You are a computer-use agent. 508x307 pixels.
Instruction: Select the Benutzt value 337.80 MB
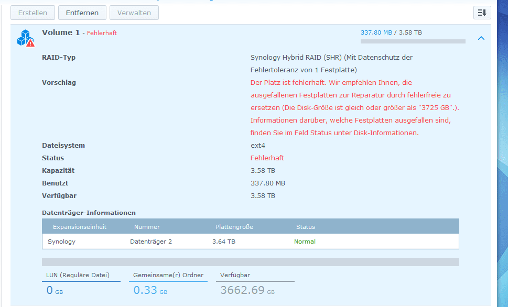point(267,183)
